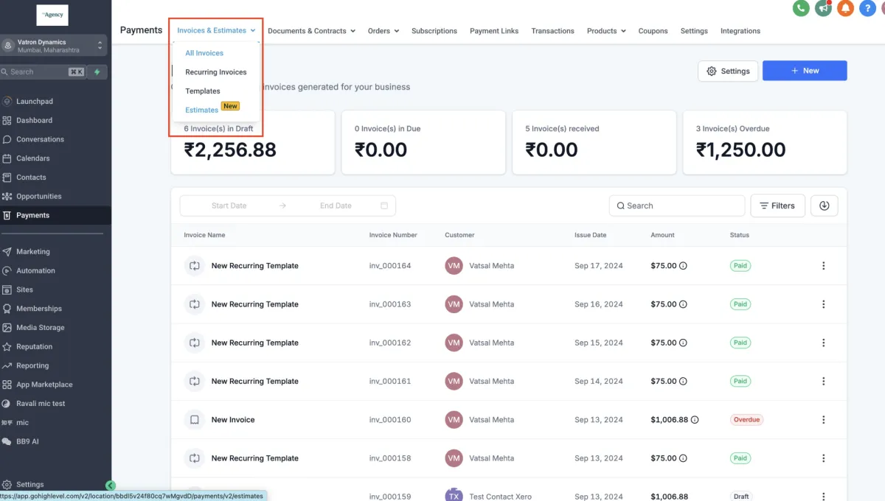This screenshot has width=885, height=501.
Task: Click the lightning quick actions icon
Action: [97, 72]
